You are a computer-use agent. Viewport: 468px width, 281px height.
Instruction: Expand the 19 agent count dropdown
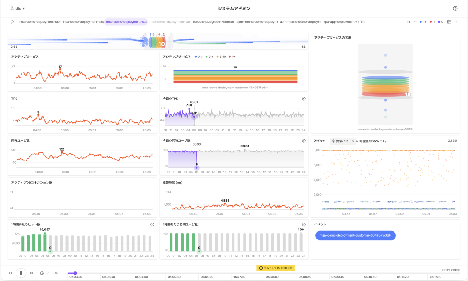click(x=411, y=22)
